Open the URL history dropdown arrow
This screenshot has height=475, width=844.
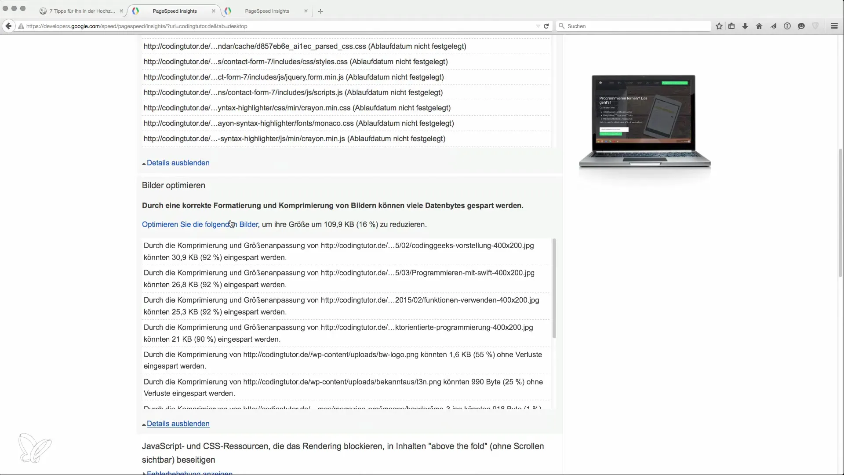538,26
